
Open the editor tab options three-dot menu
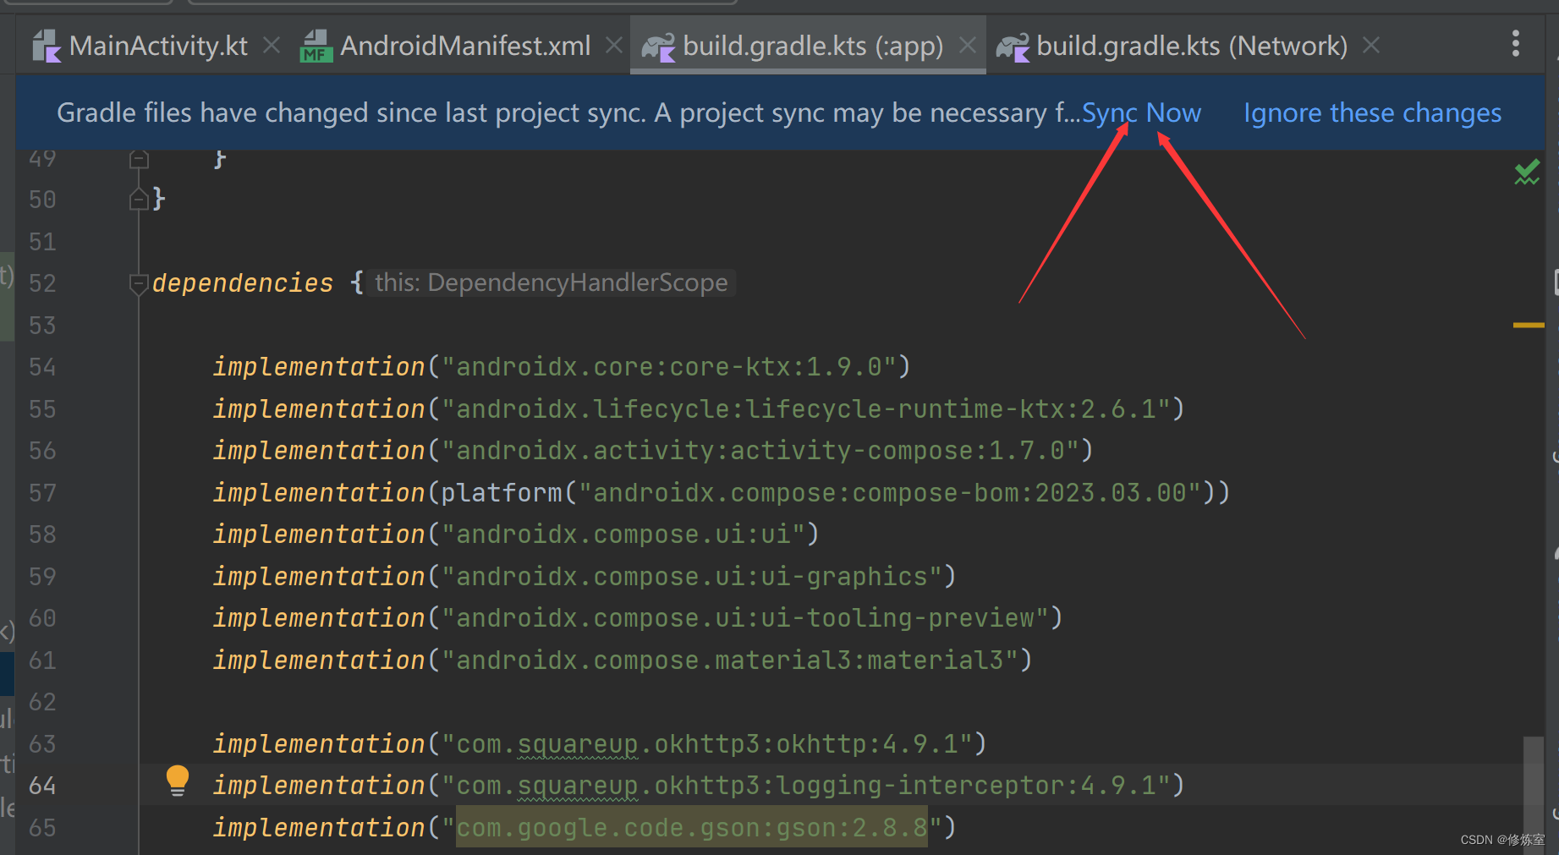pos(1515,44)
